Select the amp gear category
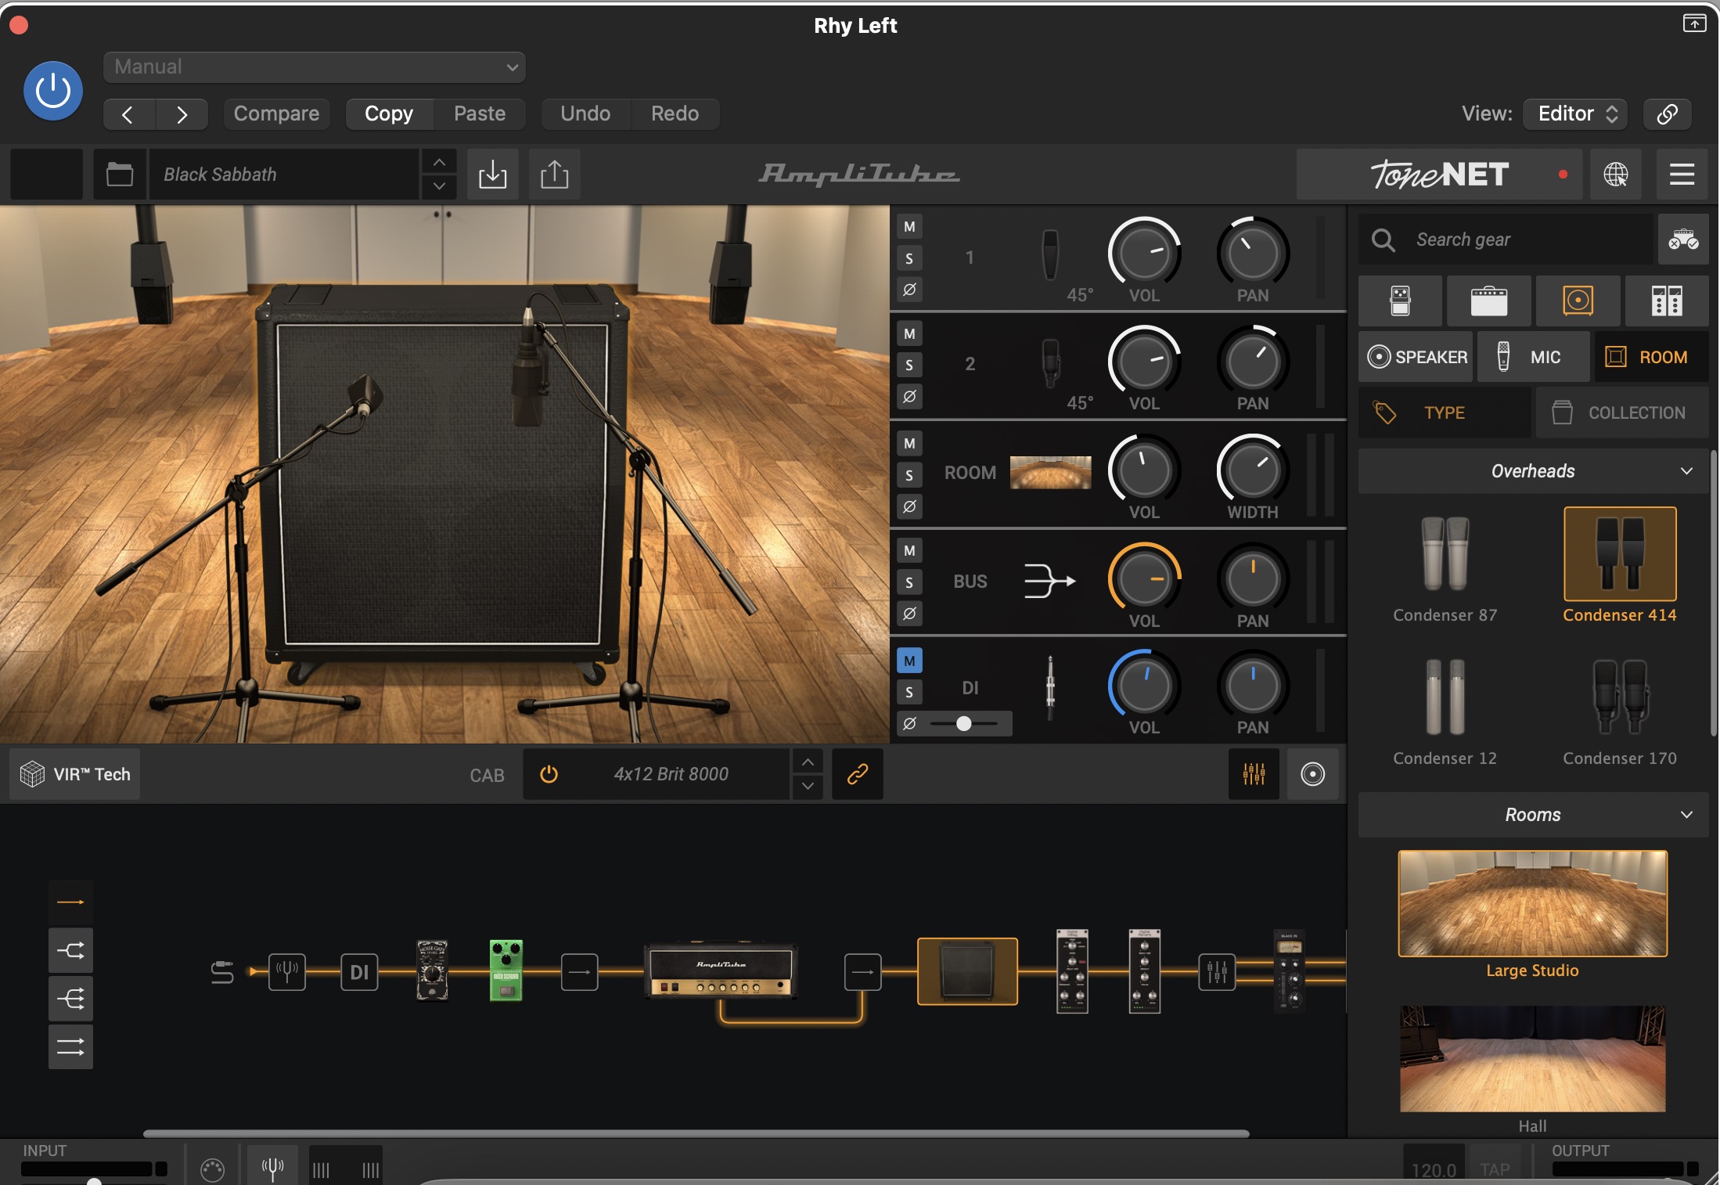 coord(1488,301)
